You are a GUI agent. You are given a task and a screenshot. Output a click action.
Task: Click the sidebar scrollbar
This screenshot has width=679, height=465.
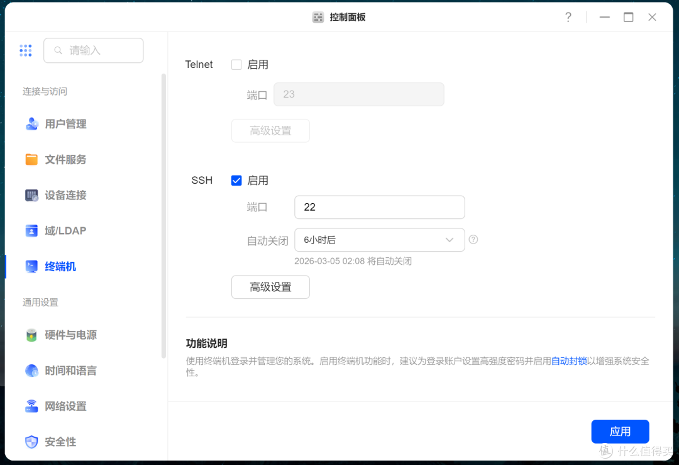(163, 216)
